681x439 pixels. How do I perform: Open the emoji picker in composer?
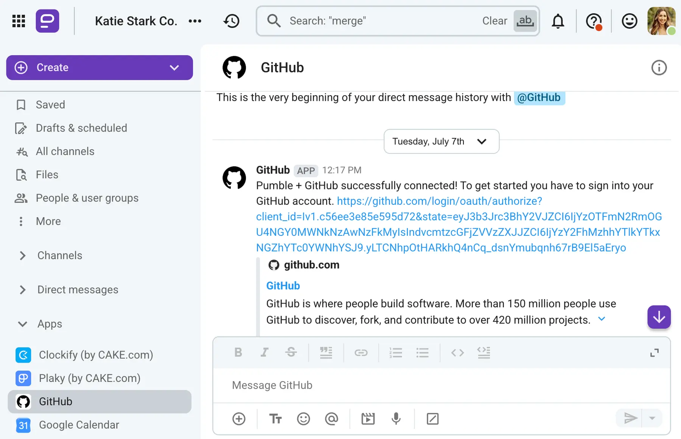coord(303,419)
